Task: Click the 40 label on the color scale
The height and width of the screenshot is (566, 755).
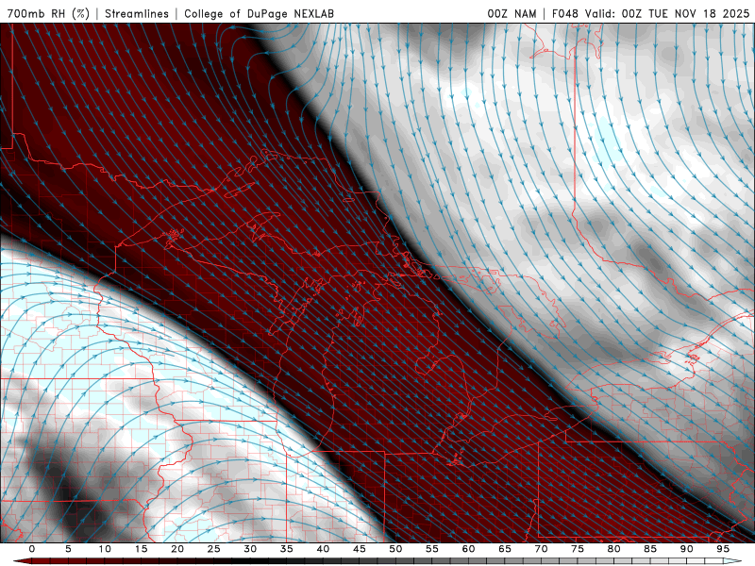Action: point(323,549)
